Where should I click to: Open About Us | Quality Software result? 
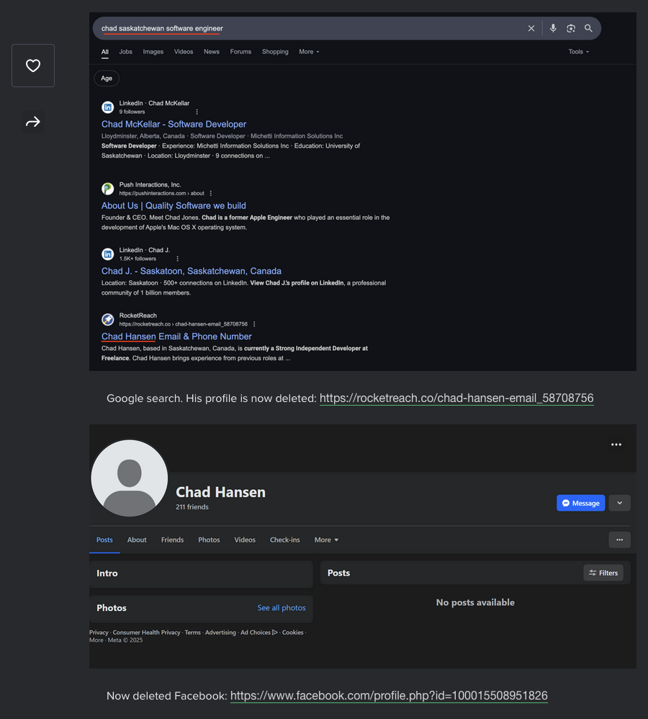[174, 206]
